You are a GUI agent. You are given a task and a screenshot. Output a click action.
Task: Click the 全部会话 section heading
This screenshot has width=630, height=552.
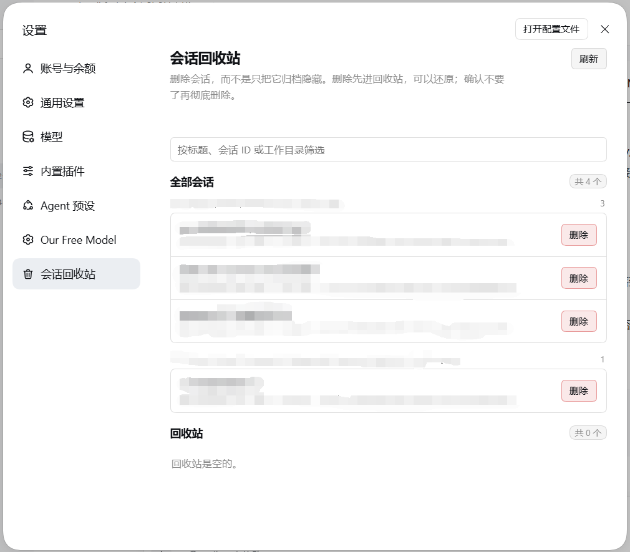point(192,182)
